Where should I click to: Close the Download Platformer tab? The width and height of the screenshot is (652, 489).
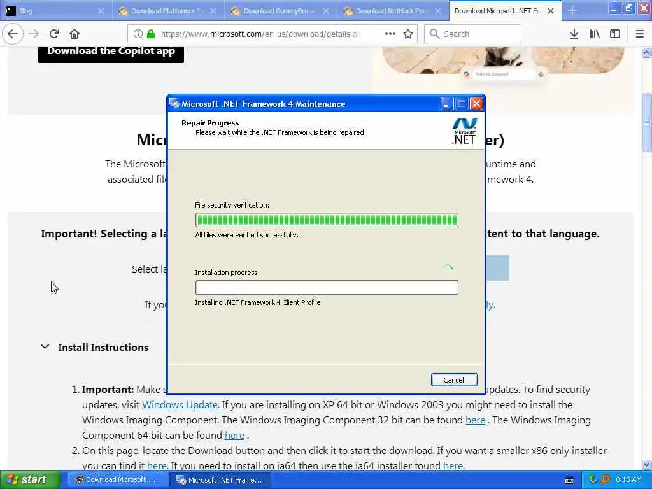[x=213, y=11]
